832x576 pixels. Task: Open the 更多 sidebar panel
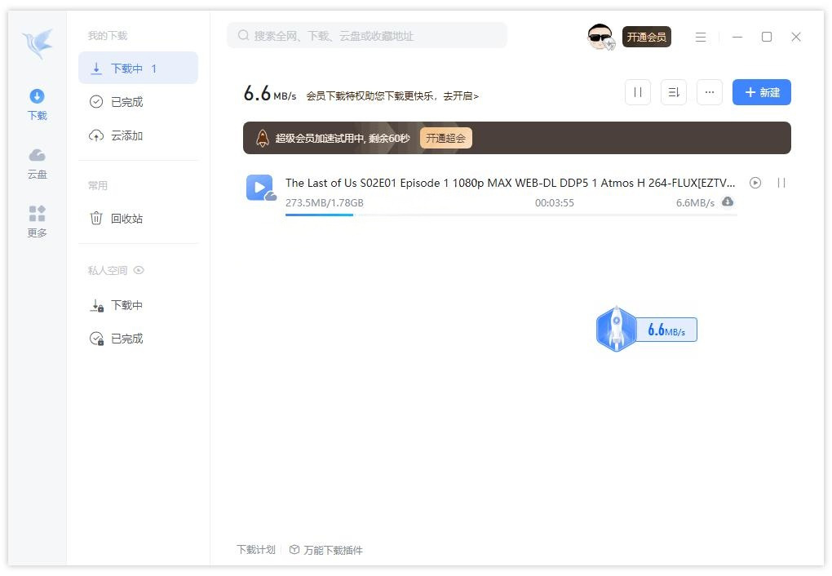click(36, 221)
